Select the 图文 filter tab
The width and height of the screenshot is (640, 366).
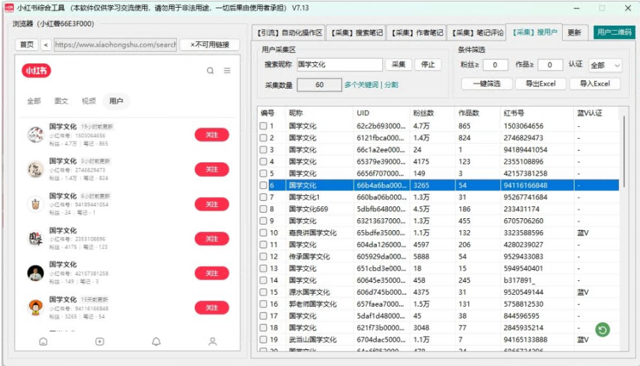61,101
